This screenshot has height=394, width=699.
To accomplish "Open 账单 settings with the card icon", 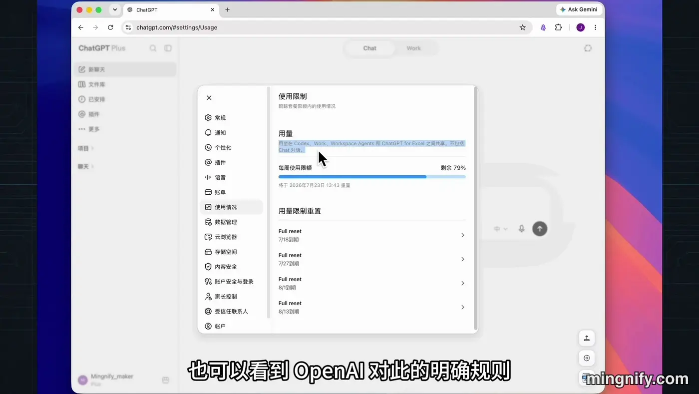I will pyautogui.click(x=231, y=192).
